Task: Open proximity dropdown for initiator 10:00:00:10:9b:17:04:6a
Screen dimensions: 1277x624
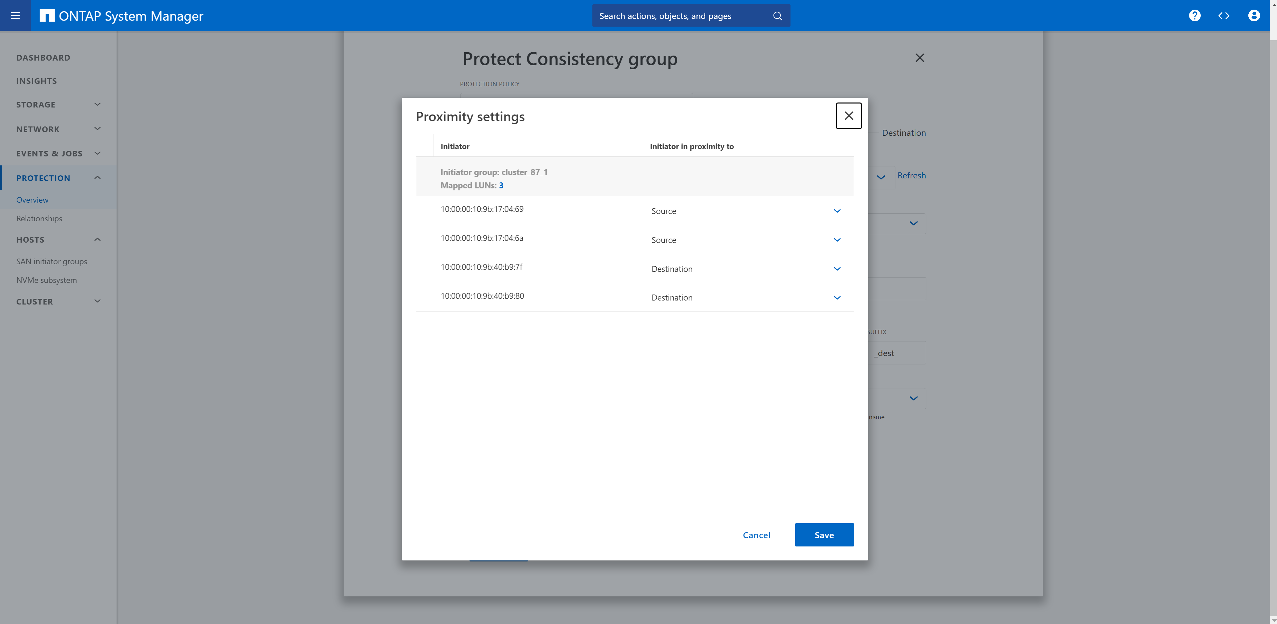Action: (837, 240)
